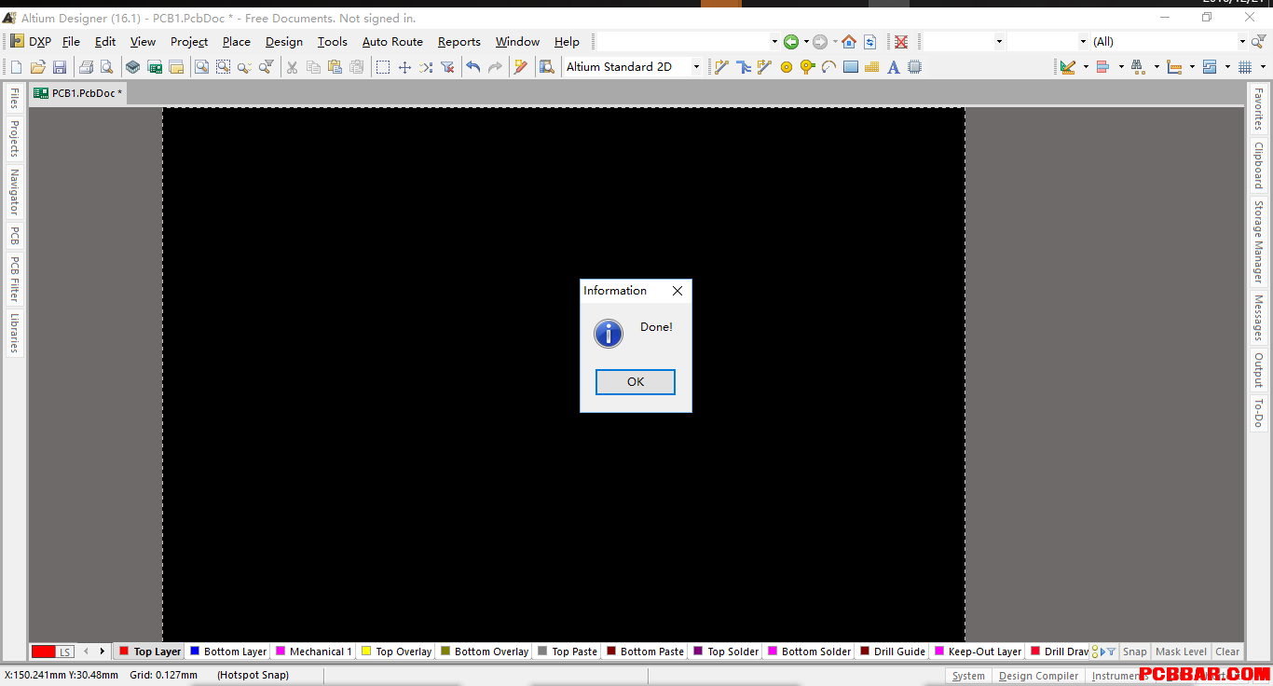Viewport: 1273px width, 686px height.
Task: Select the dashed Select-inside-area tool
Action: (x=383, y=67)
